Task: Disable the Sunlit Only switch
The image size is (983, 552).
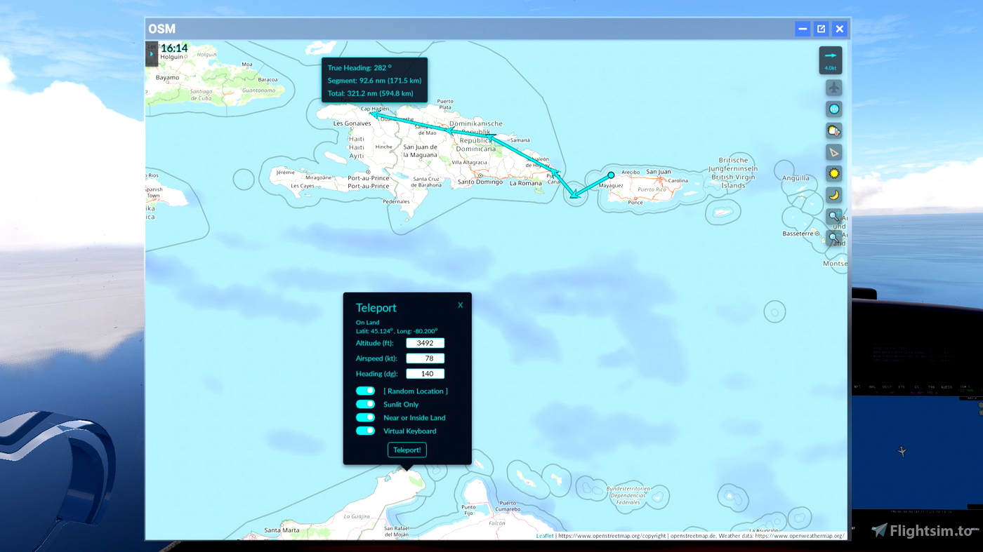Action: point(365,404)
